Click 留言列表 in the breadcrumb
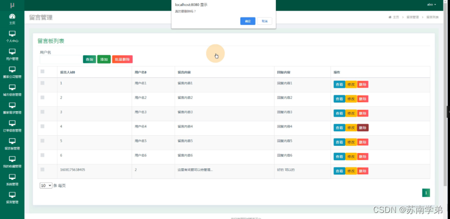 (432, 17)
